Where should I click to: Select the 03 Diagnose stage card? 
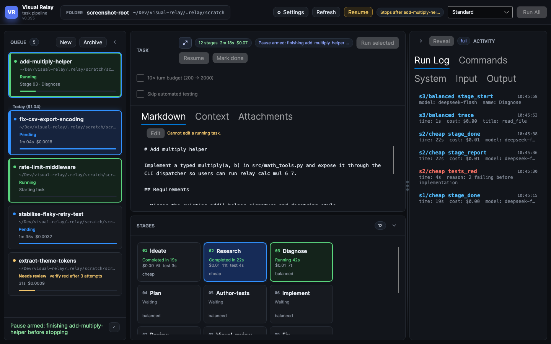point(301,262)
